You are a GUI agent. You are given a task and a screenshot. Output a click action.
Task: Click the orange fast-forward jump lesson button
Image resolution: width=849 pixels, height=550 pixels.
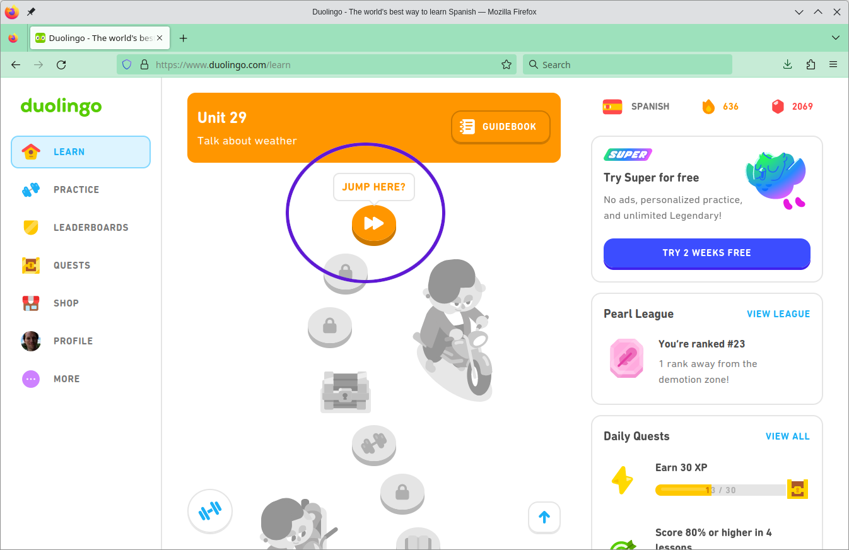tap(374, 225)
